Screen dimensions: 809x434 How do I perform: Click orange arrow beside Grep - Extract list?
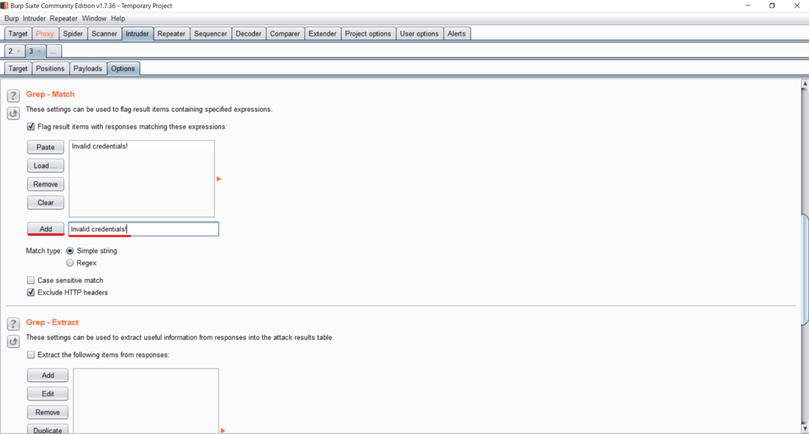(x=222, y=430)
